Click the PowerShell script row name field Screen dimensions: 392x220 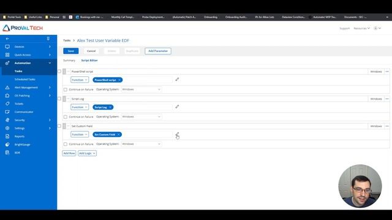click(x=219, y=71)
